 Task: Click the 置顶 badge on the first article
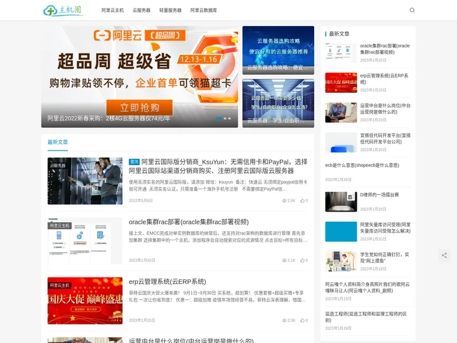pyautogui.click(x=134, y=162)
